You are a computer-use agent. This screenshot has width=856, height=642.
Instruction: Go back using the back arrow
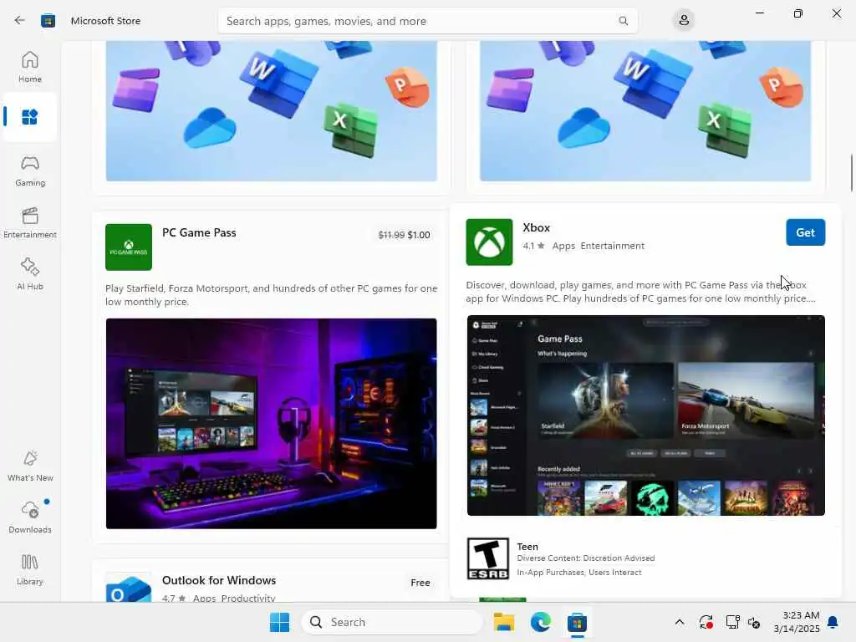20,21
